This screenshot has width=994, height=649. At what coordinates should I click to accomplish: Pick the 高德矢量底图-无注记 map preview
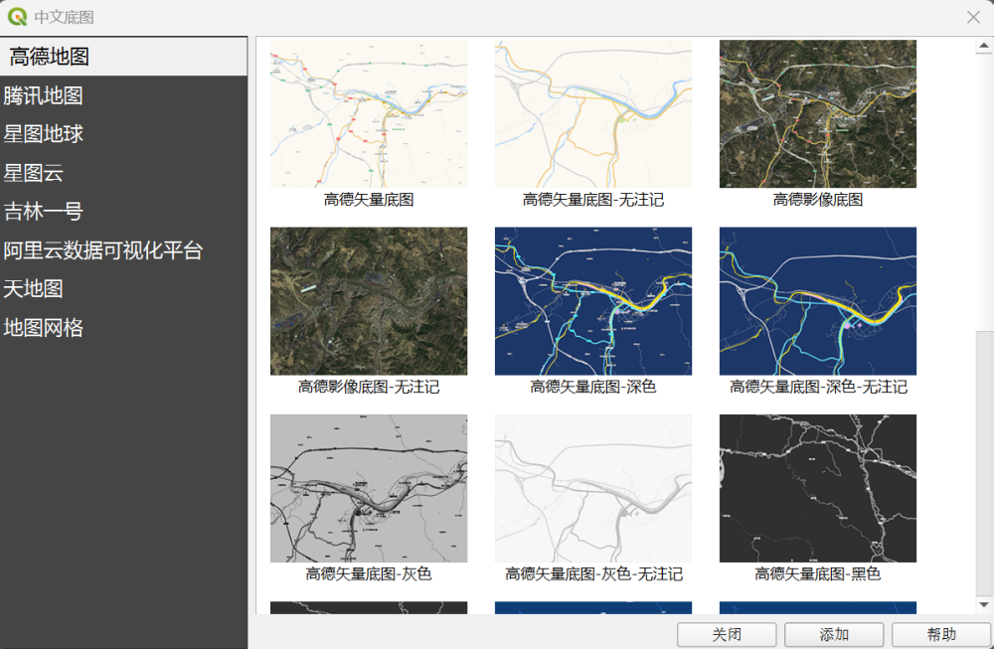point(592,114)
